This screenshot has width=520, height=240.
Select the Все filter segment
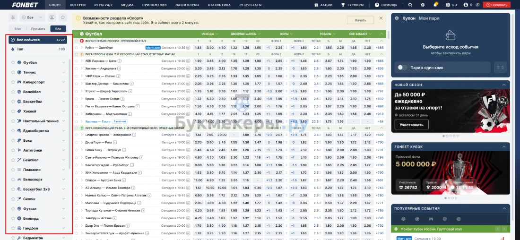58,29
